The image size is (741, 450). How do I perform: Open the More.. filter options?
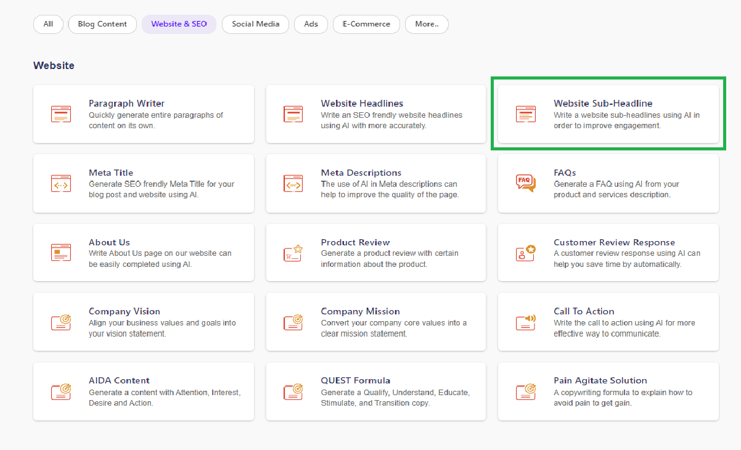(427, 24)
